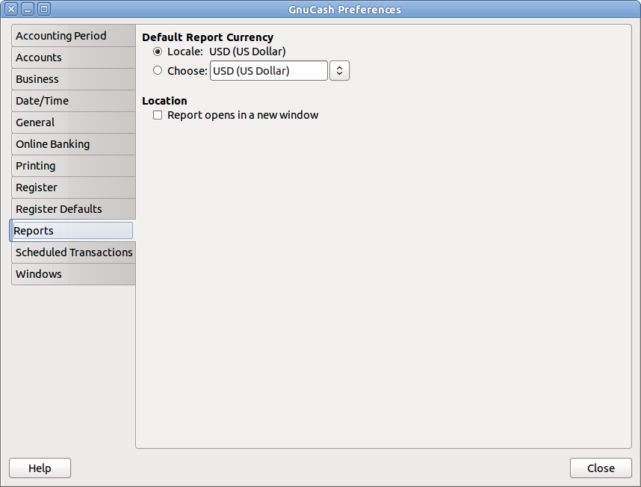Enable Report opens in a new window

pyautogui.click(x=158, y=115)
